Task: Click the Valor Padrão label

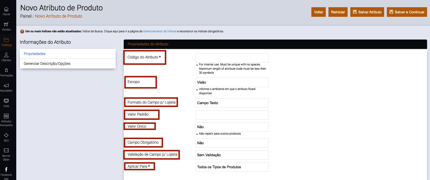Action: 138,114
